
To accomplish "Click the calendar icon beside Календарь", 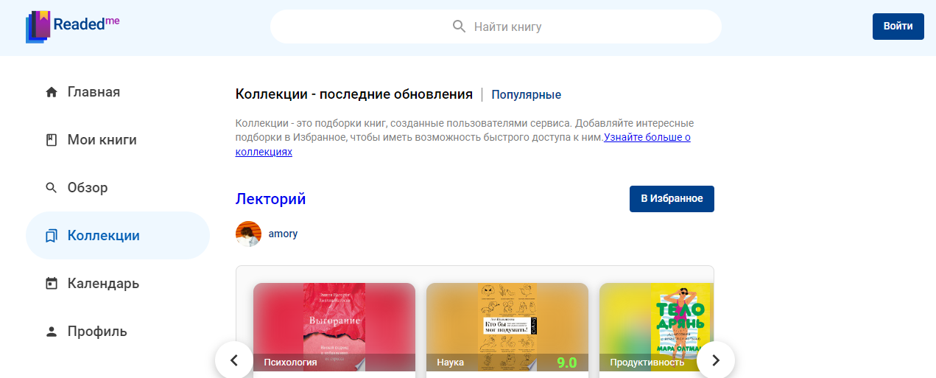I will click(x=52, y=284).
